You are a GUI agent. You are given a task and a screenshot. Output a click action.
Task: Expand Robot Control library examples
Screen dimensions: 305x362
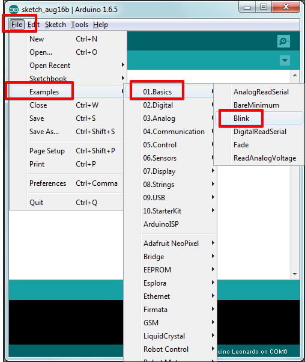click(x=170, y=349)
